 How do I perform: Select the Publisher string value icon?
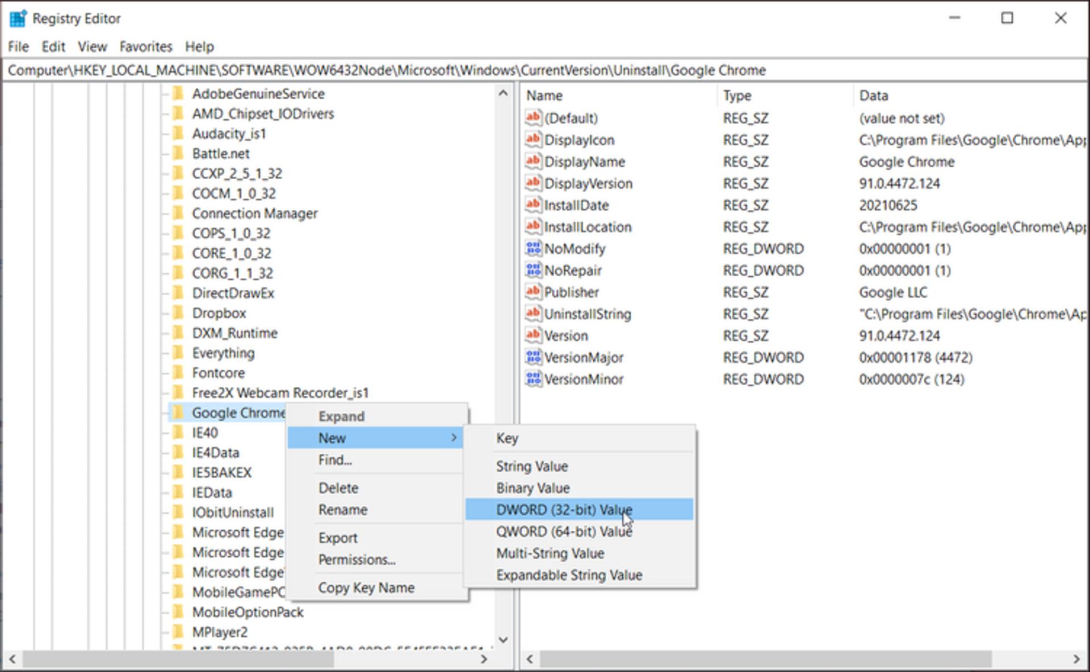pyautogui.click(x=533, y=292)
